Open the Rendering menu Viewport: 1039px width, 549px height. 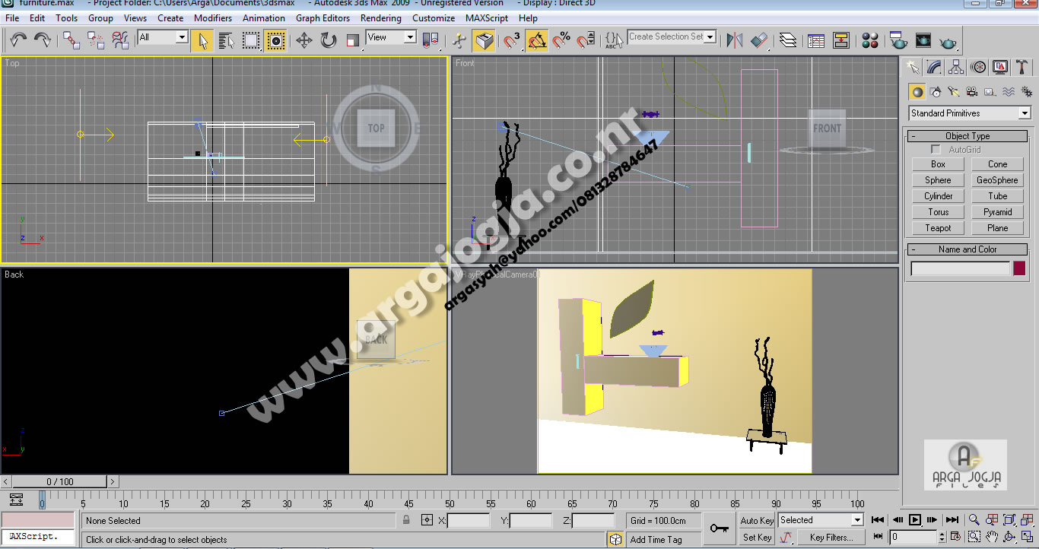pos(381,17)
